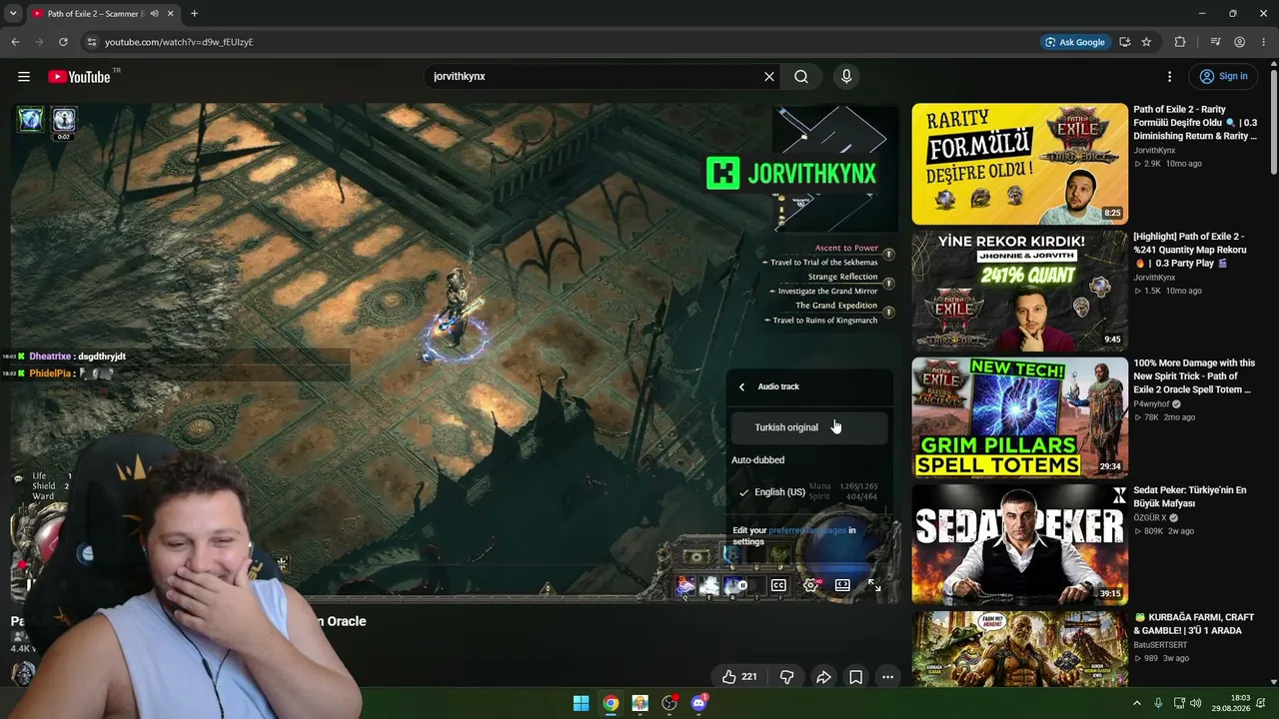Viewport: 1279px width, 719px height.
Task: Ask Google about this page
Action: pyautogui.click(x=1074, y=42)
